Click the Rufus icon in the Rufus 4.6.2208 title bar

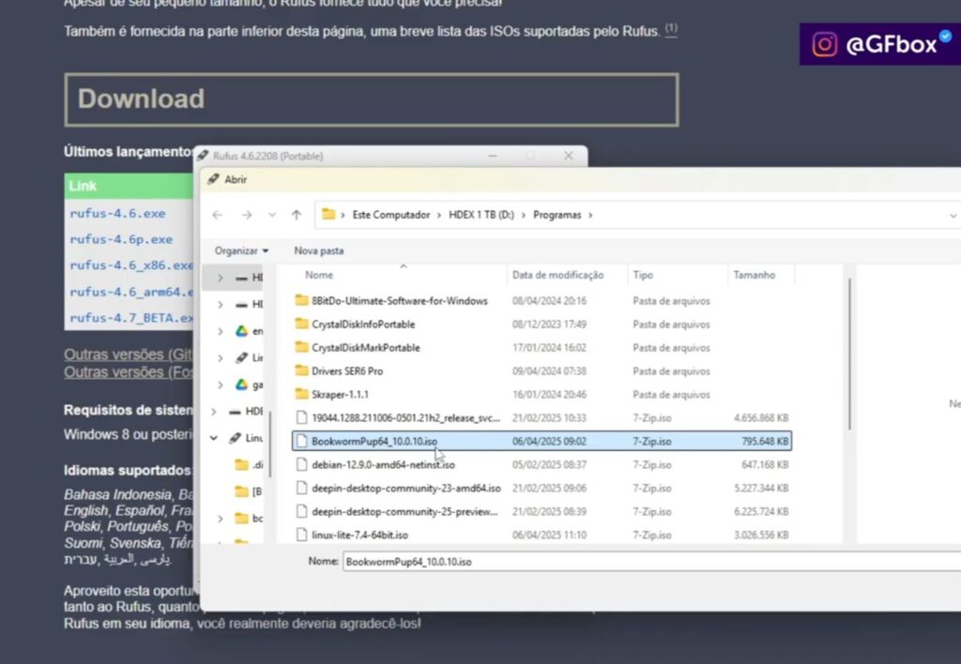coord(204,156)
